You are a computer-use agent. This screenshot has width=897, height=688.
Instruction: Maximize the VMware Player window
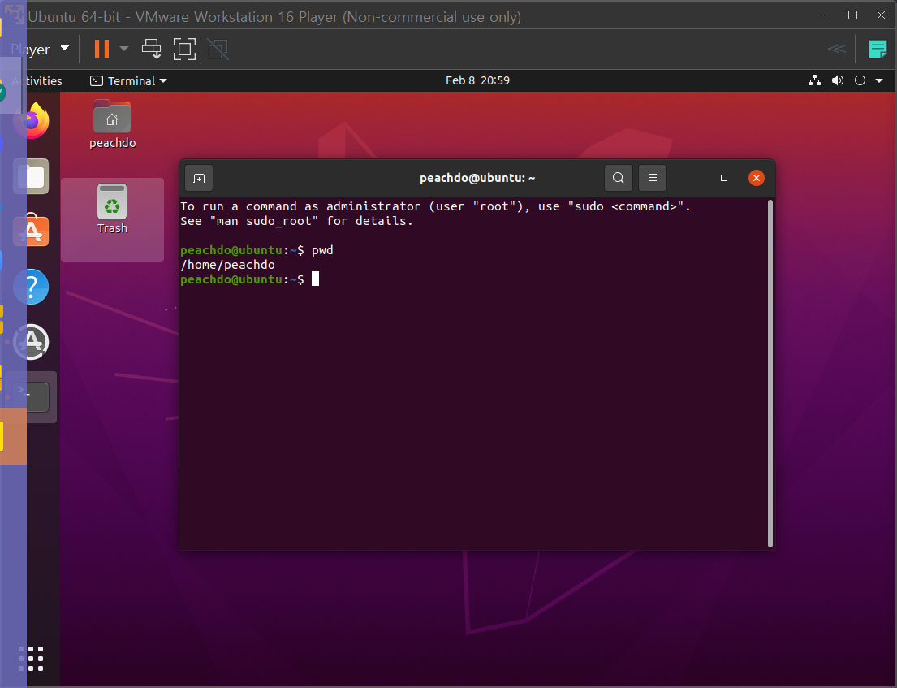click(852, 15)
